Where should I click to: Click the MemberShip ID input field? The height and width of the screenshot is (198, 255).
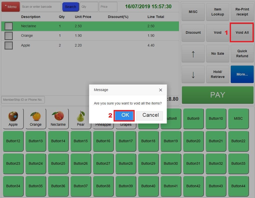tap(23, 99)
